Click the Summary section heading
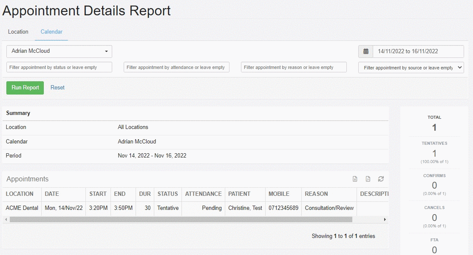 pyautogui.click(x=18, y=113)
